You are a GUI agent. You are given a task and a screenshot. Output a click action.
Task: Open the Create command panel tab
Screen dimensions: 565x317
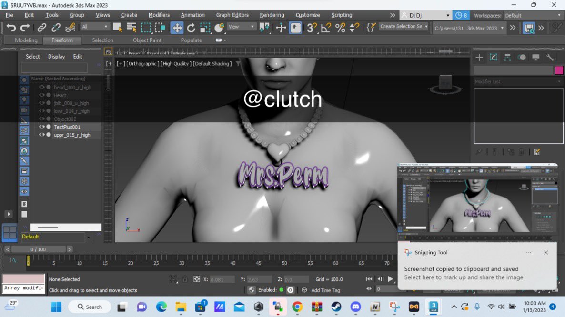(479, 57)
